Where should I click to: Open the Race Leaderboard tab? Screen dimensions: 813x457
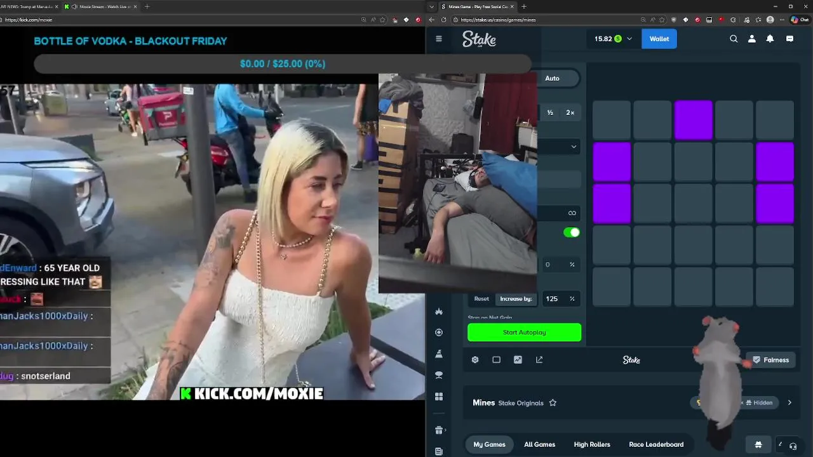click(656, 444)
